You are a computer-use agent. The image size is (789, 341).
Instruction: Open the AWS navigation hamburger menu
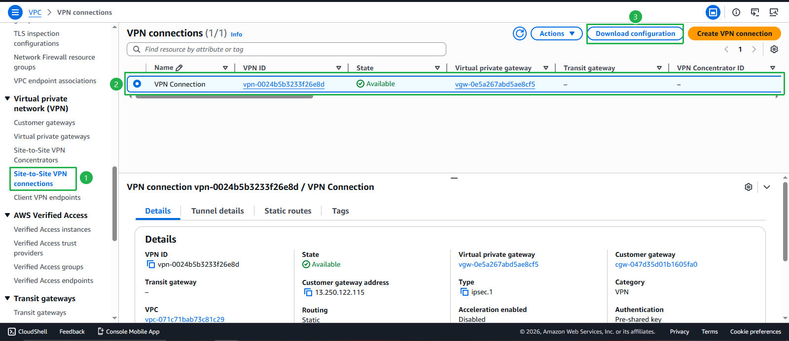15,12
